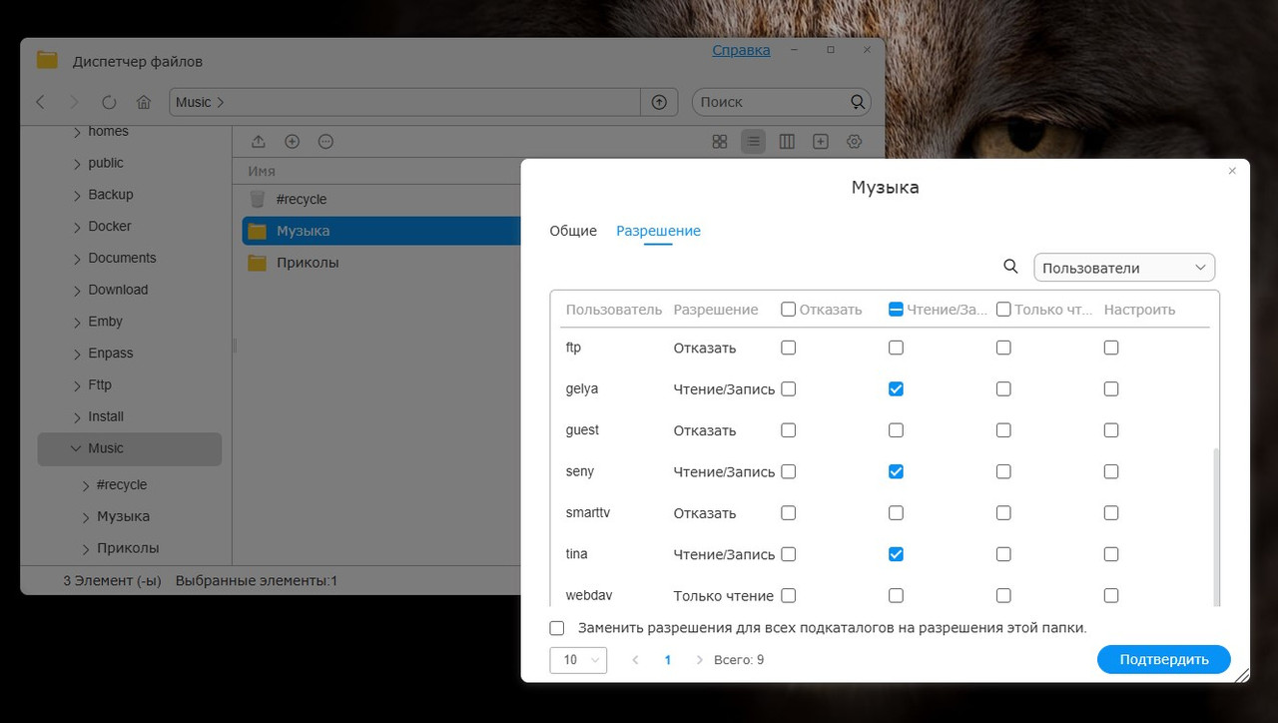
Task: Select Enpass folder in sidebar tree
Action: [110, 354]
